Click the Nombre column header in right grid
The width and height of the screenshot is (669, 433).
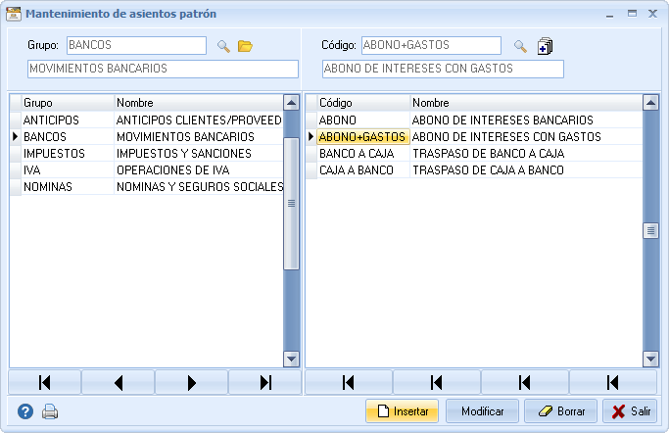(526, 103)
